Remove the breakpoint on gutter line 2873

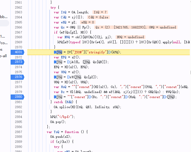click(x=17, y=62)
